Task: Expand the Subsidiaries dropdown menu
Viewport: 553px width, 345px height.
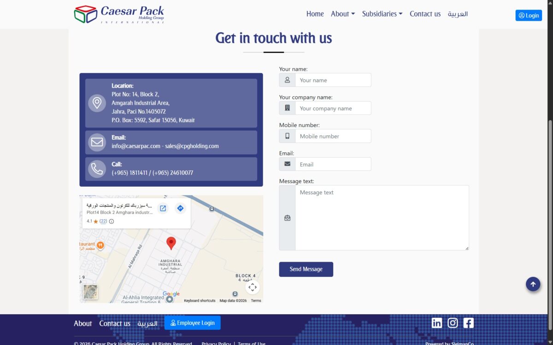Action: coord(382,14)
